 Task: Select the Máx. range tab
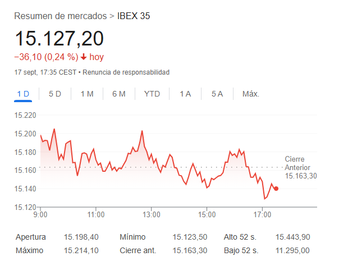pyautogui.click(x=251, y=94)
